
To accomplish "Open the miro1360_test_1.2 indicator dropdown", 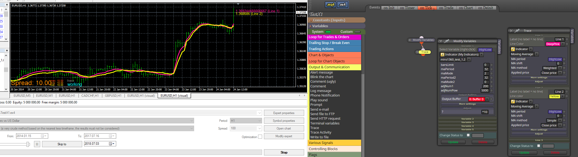I will [x=469, y=60].
